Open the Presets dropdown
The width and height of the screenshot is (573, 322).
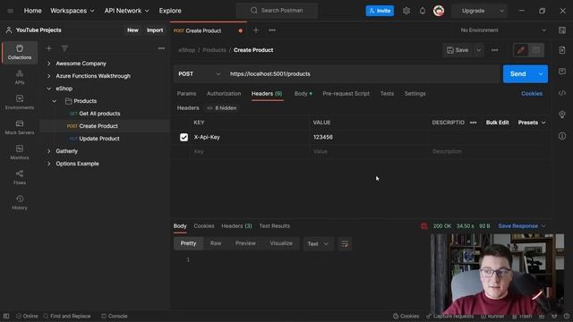click(x=531, y=123)
